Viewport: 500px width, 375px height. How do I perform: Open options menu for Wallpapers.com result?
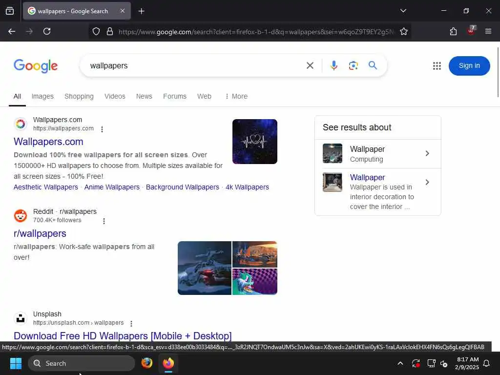(102, 129)
